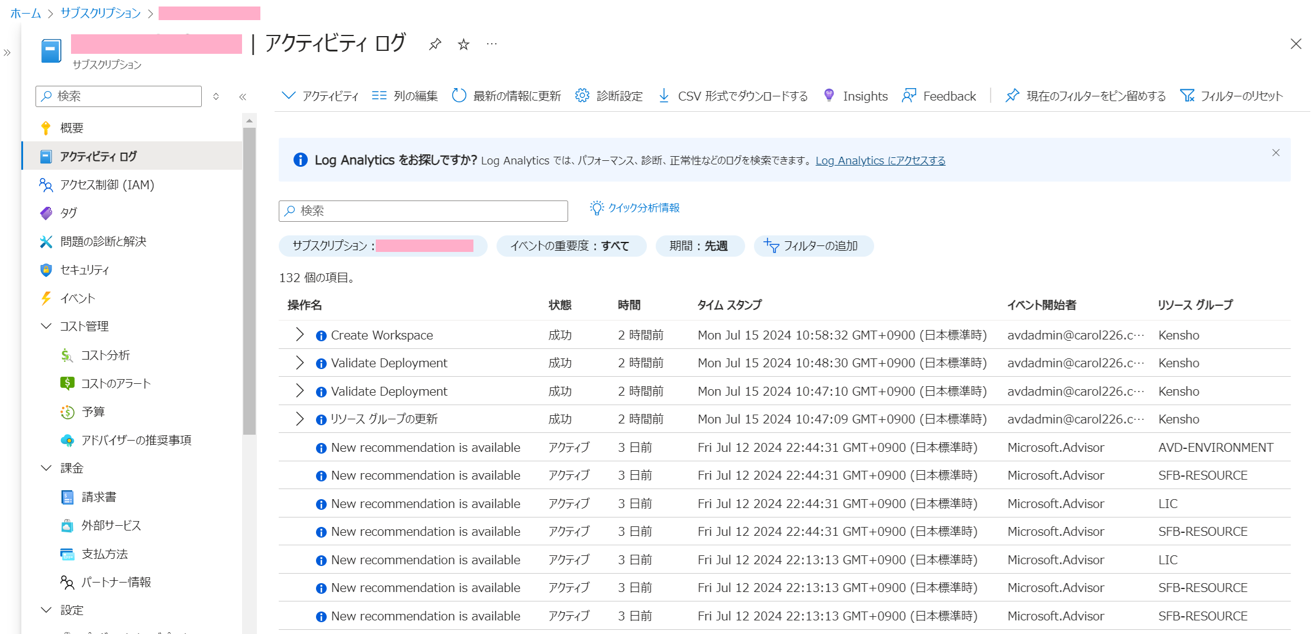Screen dimensions: 1312x634
Task: Close the Activity Log blade
Action: tap(1296, 44)
